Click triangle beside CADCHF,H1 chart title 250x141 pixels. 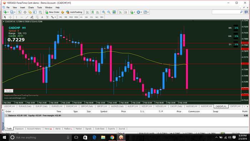point(4,21)
